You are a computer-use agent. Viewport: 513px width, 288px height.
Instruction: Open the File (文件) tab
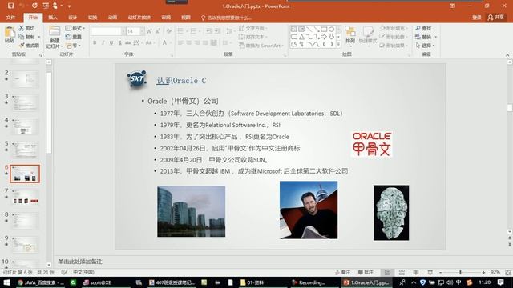[x=10, y=18]
